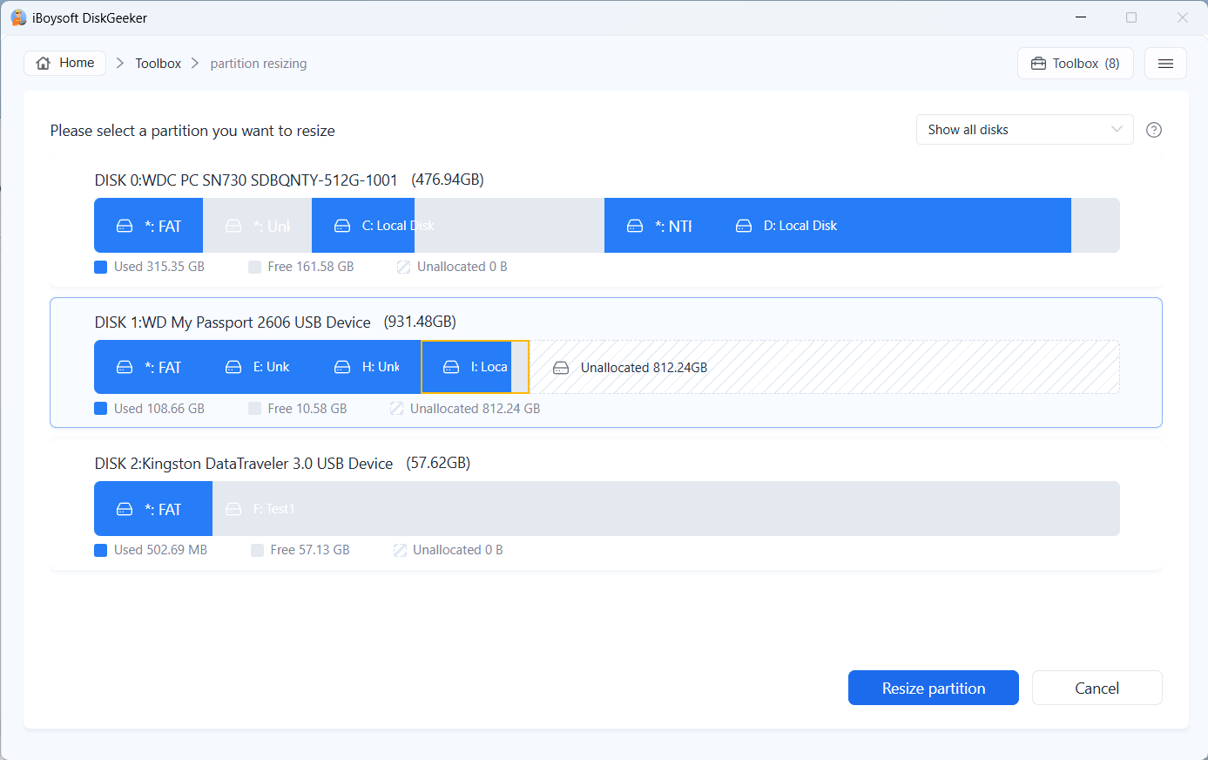Click the drive icon of Disk 1 FAT partition
The width and height of the screenshot is (1208, 760).
(x=125, y=367)
